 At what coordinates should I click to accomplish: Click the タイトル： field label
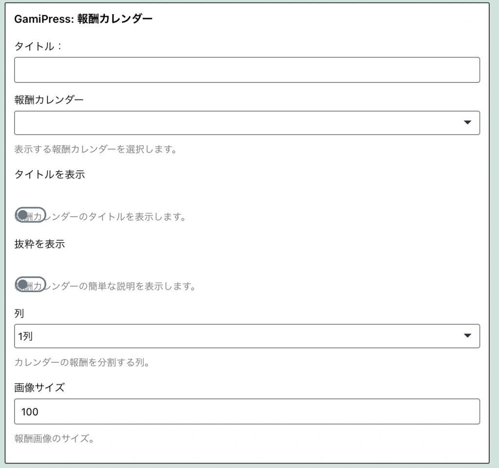pyautogui.click(x=38, y=46)
